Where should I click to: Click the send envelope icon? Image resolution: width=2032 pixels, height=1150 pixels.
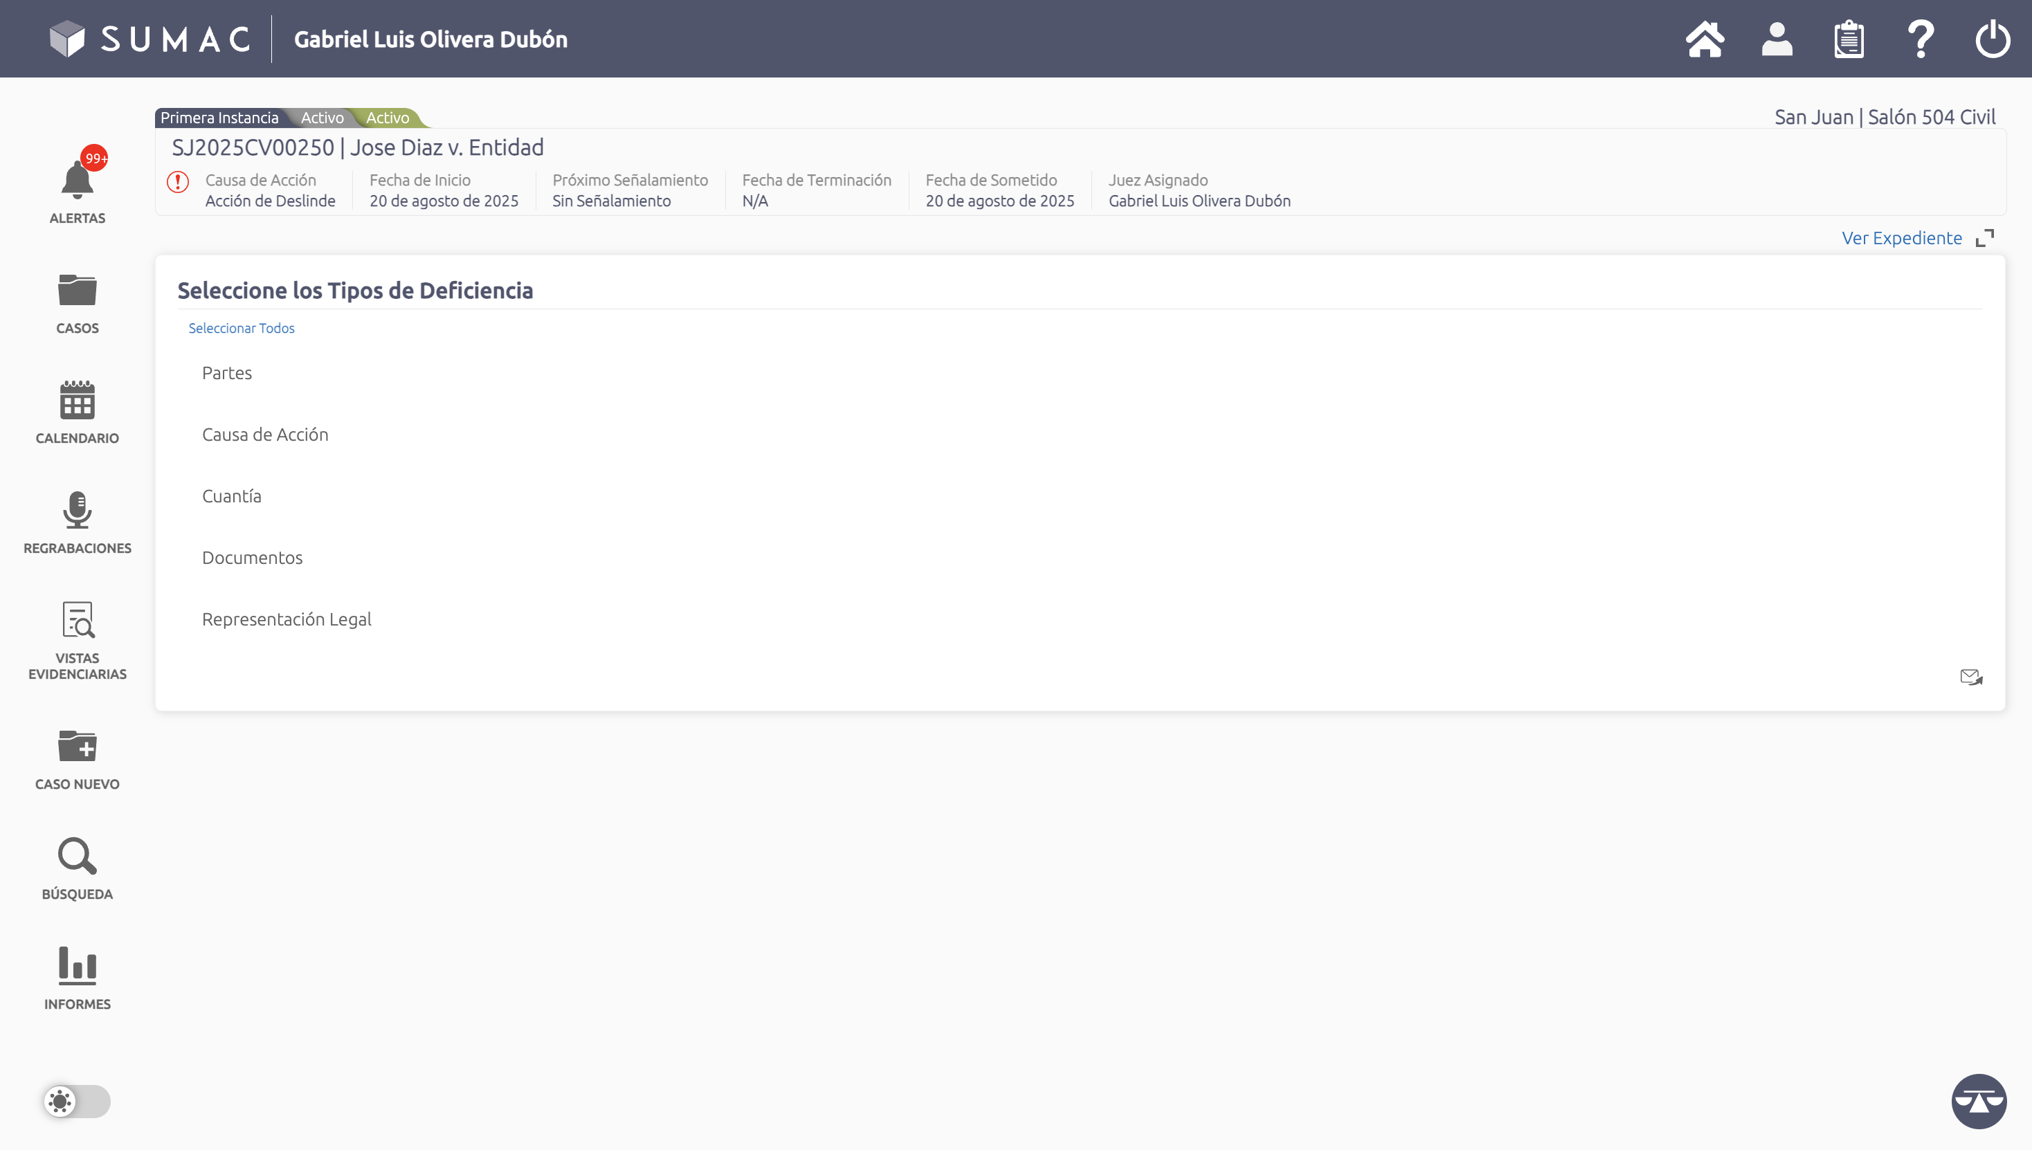[1971, 677]
